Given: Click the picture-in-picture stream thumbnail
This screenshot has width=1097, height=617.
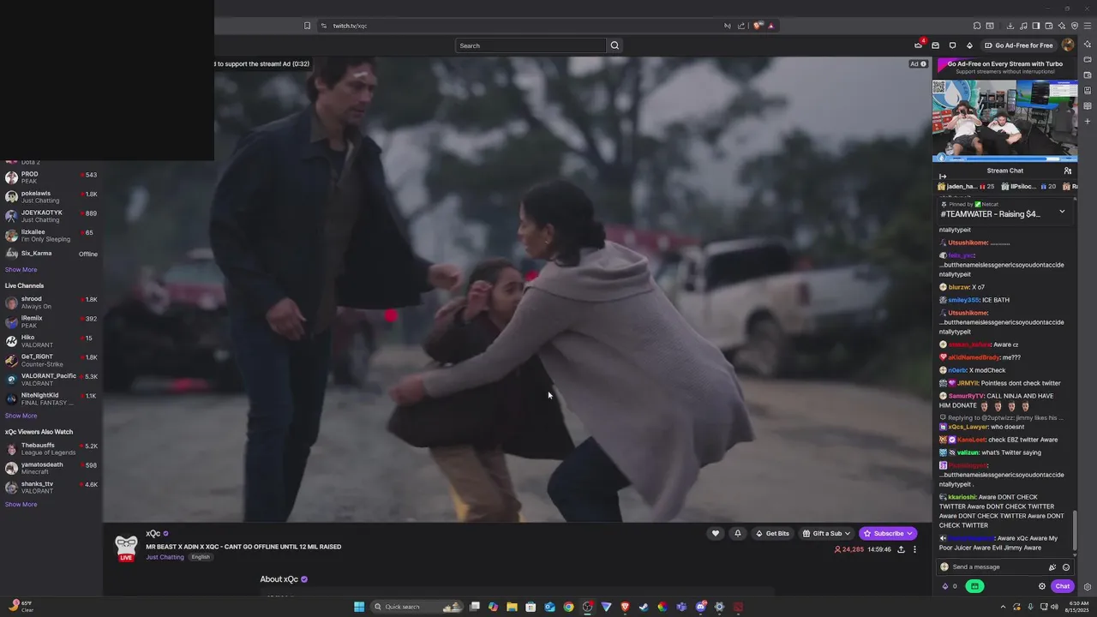Looking at the screenshot, I should pyautogui.click(x=1004, y=122).
